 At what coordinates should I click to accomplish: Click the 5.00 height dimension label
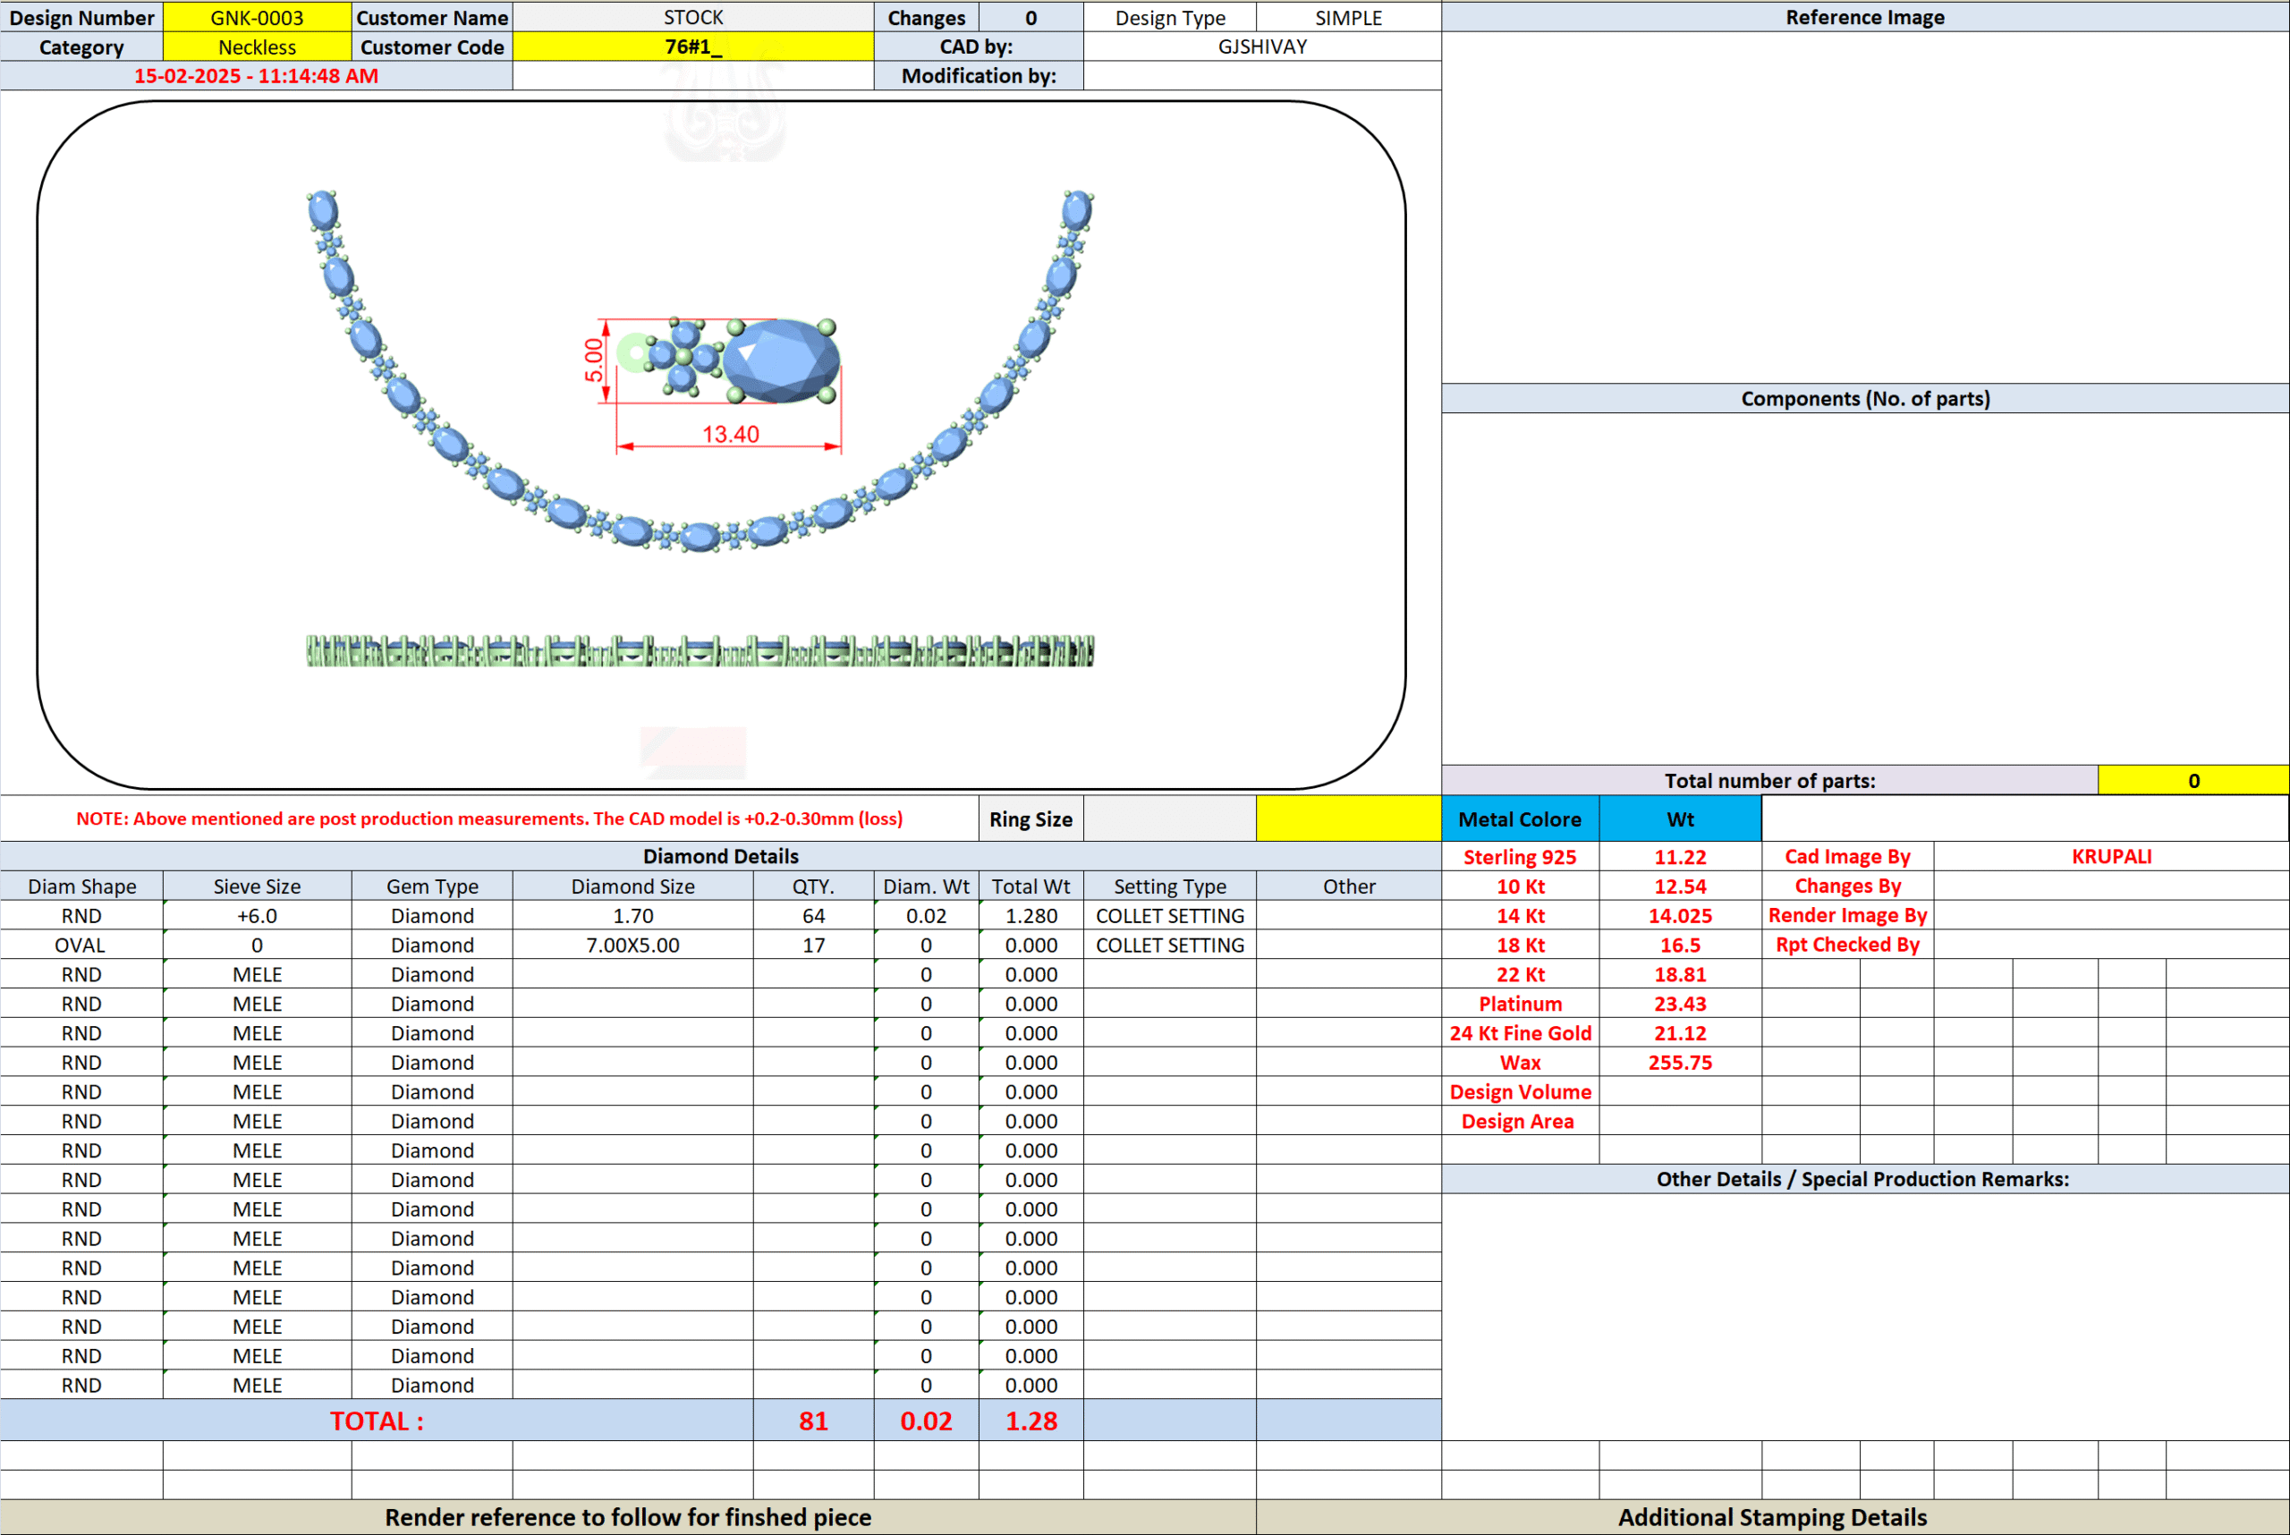click(594, 360)
